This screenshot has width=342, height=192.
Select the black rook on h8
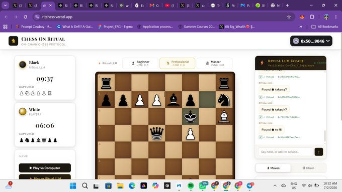tap(224, 83)
